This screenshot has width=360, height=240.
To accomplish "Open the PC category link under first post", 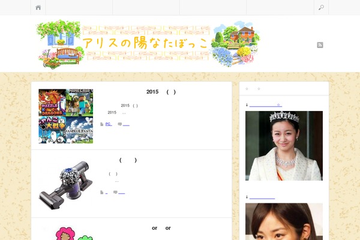I will [109, 124].
